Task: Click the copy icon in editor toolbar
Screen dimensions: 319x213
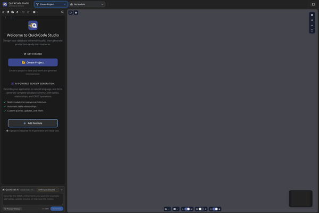Action: point(8,12)
